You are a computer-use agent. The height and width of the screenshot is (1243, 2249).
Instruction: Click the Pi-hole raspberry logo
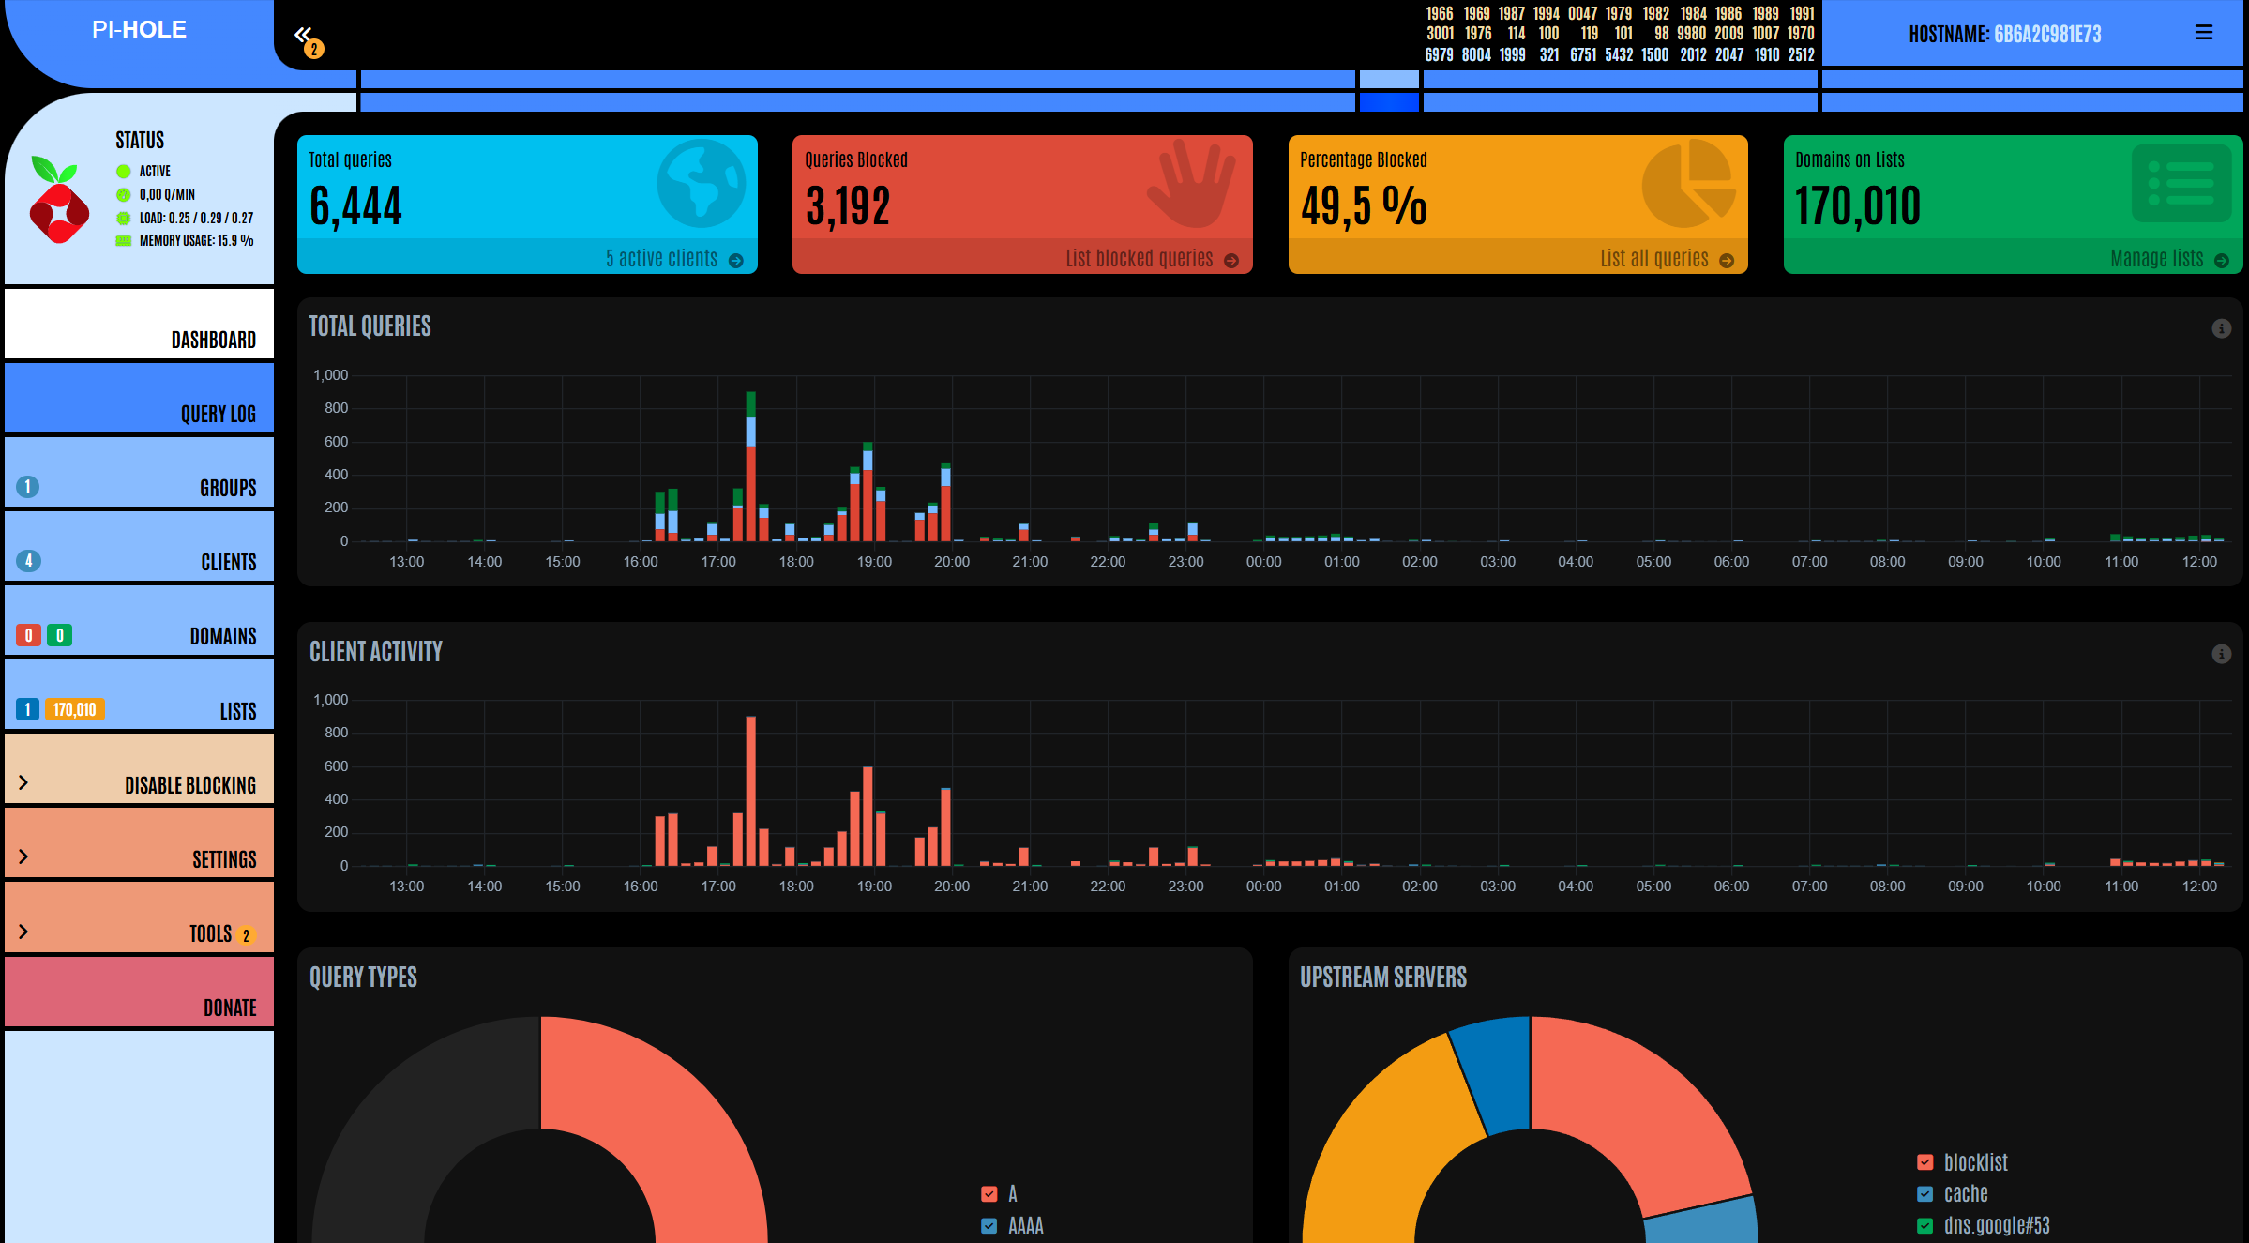click(x=58, y=200)
